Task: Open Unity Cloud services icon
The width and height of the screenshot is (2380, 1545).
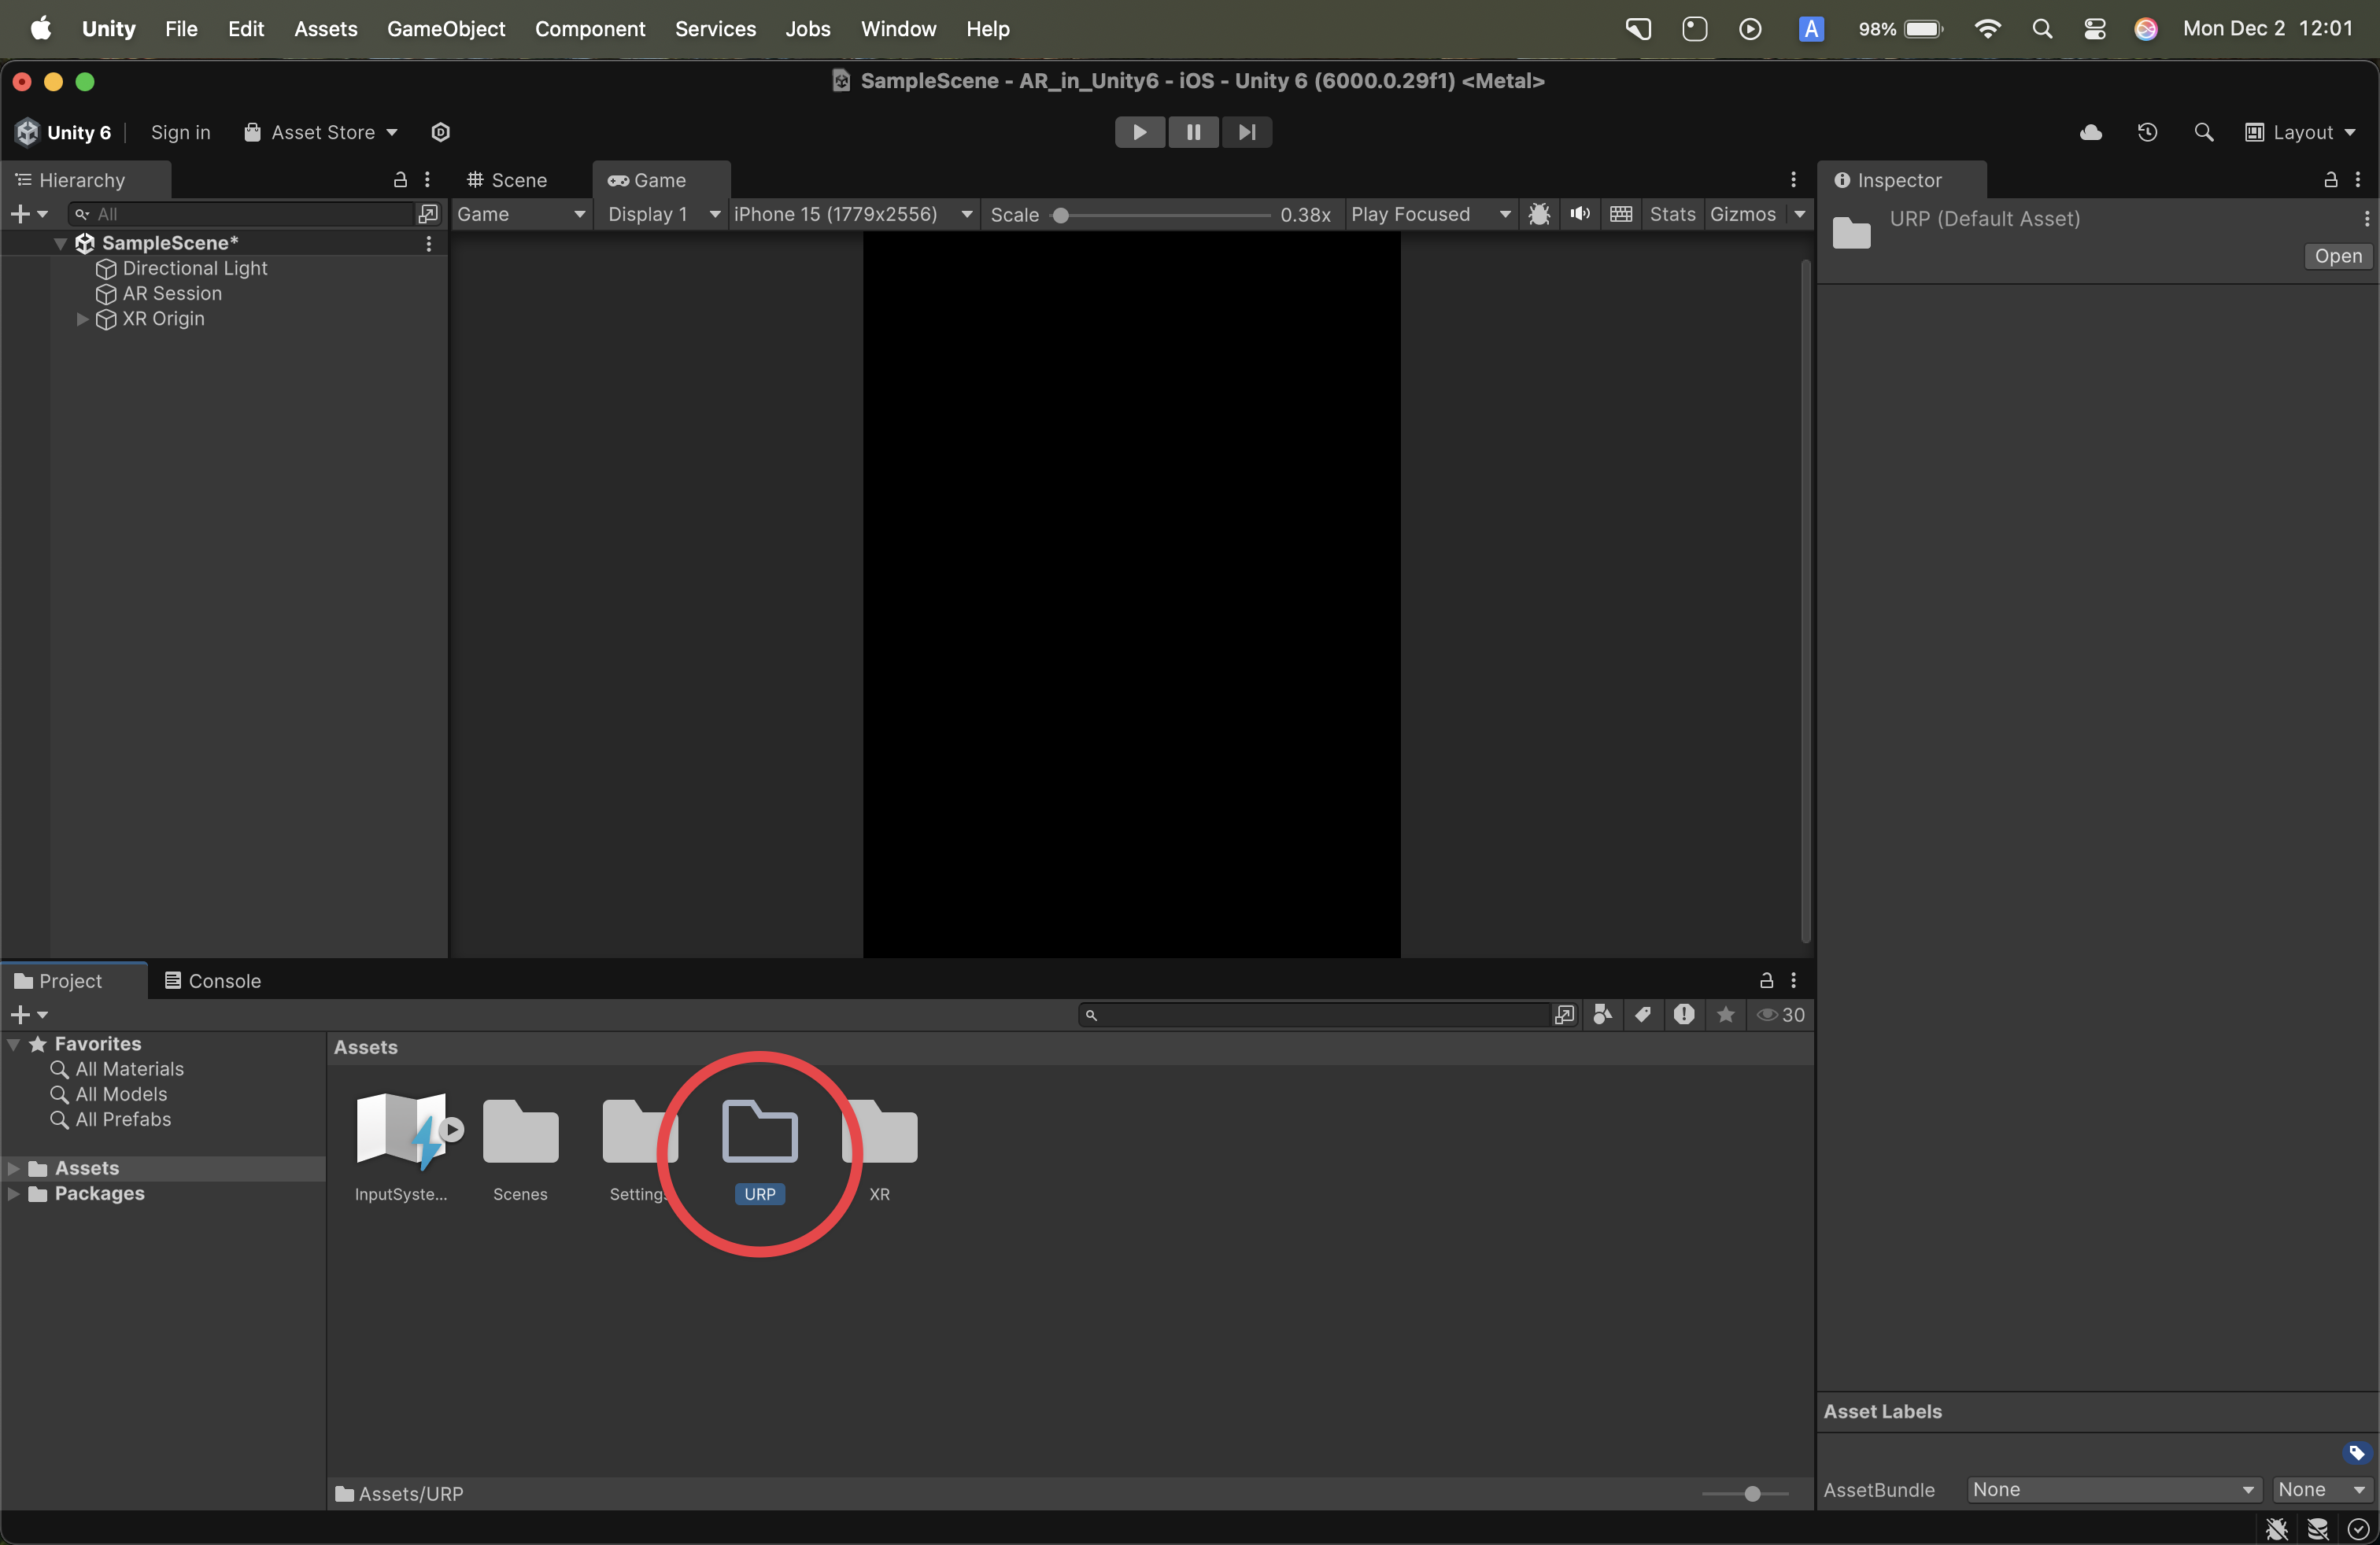Action: pyautogui.click(x=2090, y=132)
